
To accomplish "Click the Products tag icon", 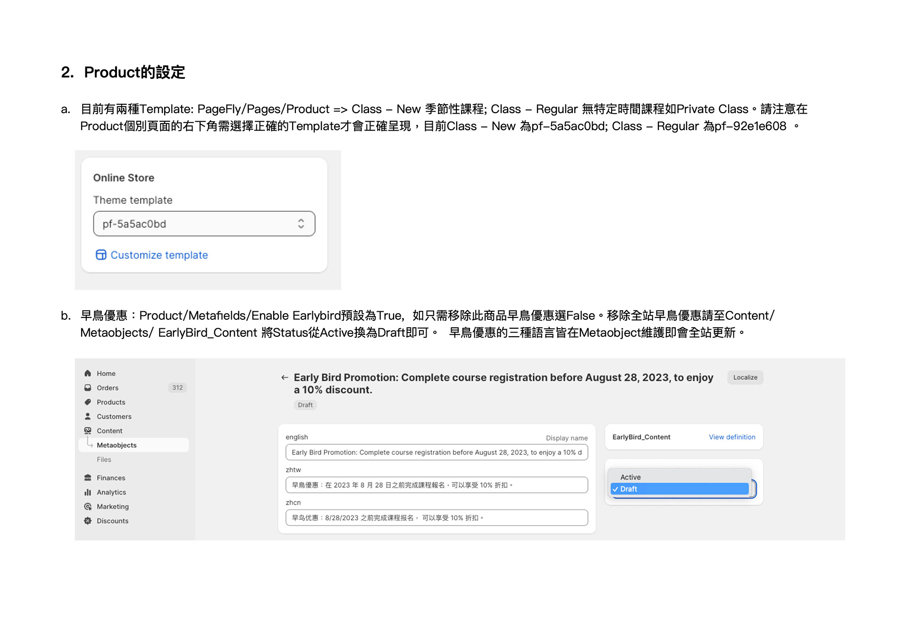I will tap(88, 402).
